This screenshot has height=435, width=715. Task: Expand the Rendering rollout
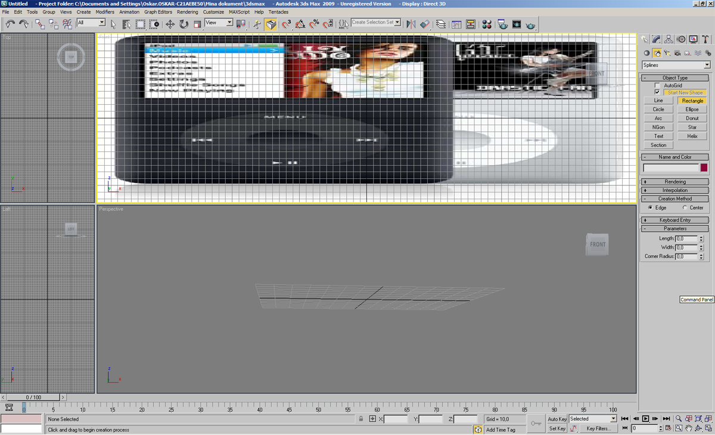pyautogui.click(x=675, y=182)
